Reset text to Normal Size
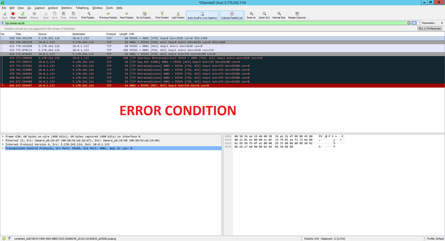This screenshot has height=241, width=445. point(279,15)
